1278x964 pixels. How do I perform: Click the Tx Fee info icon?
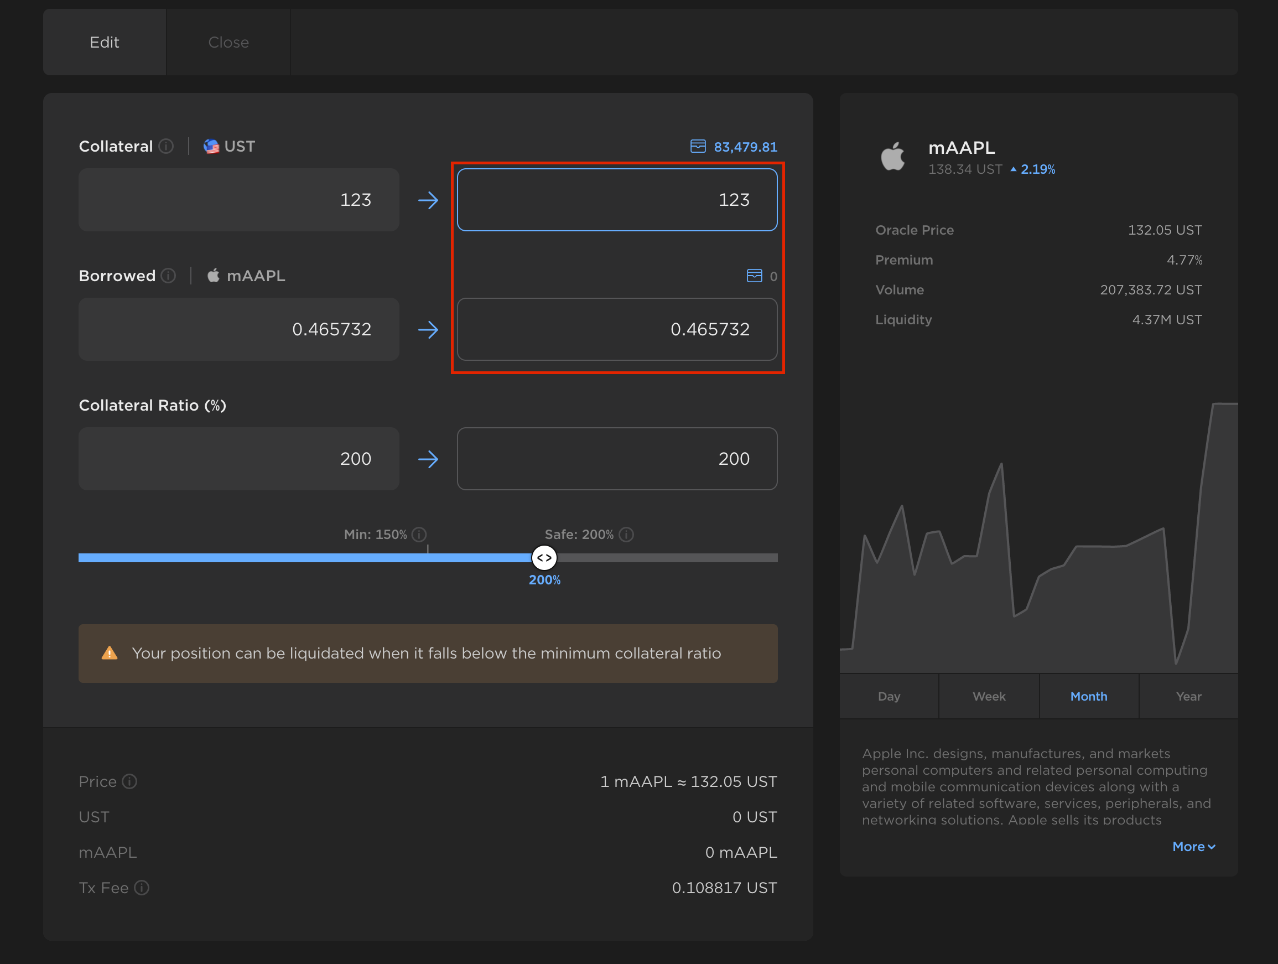tap(142, 888)
